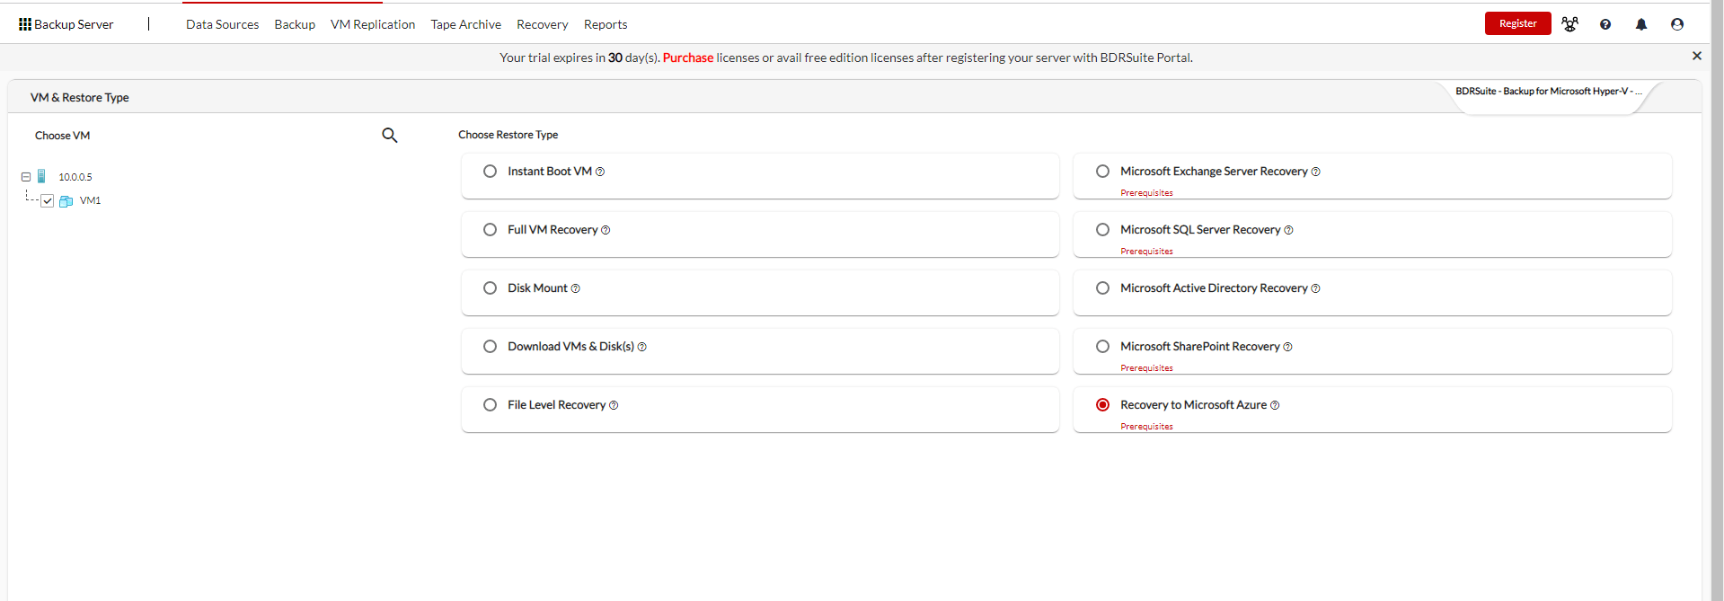
Task: Click the red Register button
Action: tap(1517, 23)
